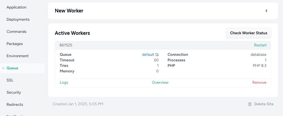Open the Security sidebar page
Image resolution: width=283 pixels, height=116 pixels.
click(x=14, y=93)
